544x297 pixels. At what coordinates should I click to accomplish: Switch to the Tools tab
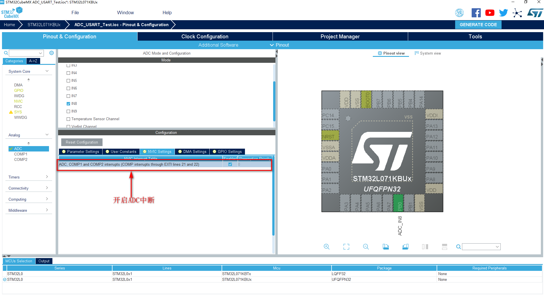[x=475, y=36]
